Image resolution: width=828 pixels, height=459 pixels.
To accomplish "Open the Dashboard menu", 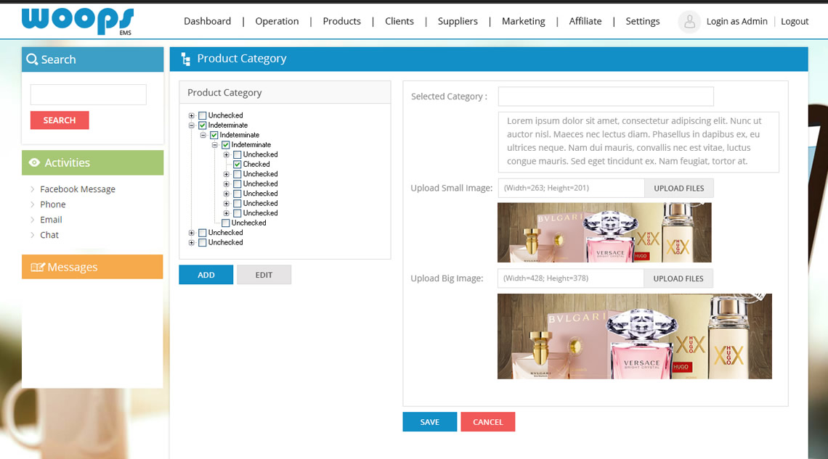I will [x=207, y=21].
